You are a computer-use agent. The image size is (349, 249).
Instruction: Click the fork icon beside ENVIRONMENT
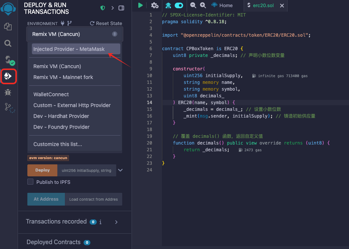(x=69, y=23)
